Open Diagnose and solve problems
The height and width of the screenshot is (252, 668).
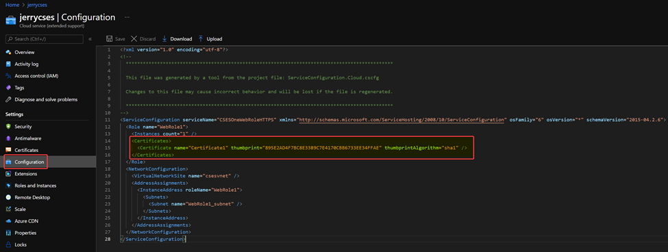coord(46,99)
